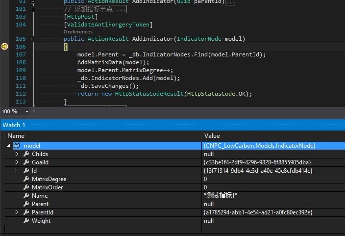
Task: Click the Name value 测试指标1
Action: 220,196
